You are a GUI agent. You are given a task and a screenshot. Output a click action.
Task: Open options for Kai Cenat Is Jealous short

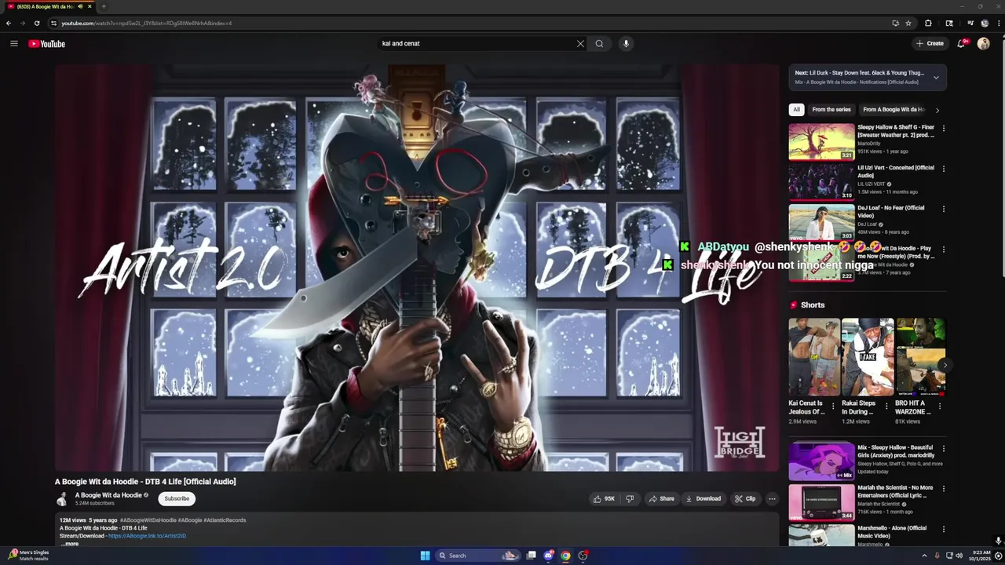(x=833, y=406)
